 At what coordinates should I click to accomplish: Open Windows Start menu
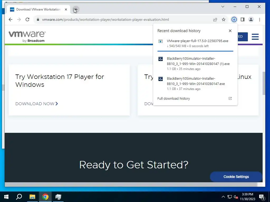point(6,197)
